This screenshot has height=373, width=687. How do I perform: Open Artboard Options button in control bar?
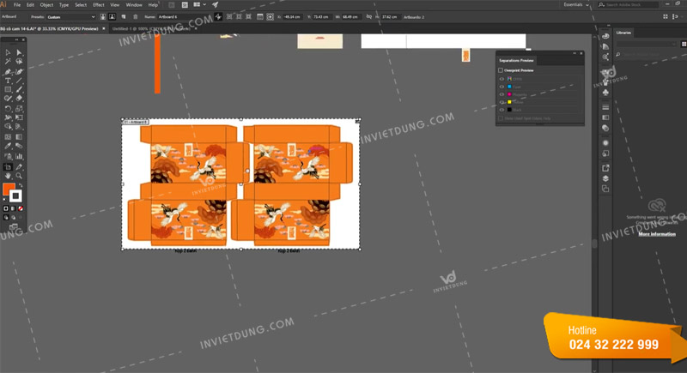(x=260, y=17)
